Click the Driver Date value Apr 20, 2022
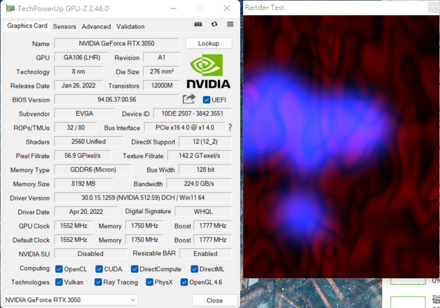This screenshot has height=308, width=440. 86,212
